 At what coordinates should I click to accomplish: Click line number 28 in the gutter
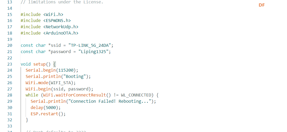(x=10, y=95)
